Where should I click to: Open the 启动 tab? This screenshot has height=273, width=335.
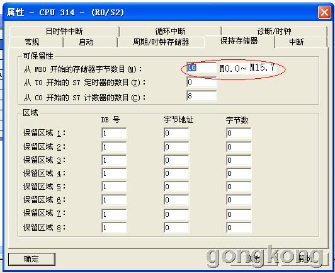click(86, 42)
